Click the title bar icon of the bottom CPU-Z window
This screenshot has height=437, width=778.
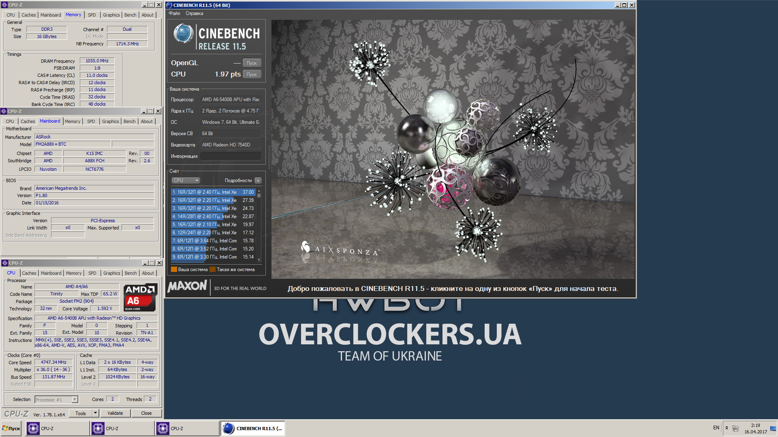pos(5,263)
